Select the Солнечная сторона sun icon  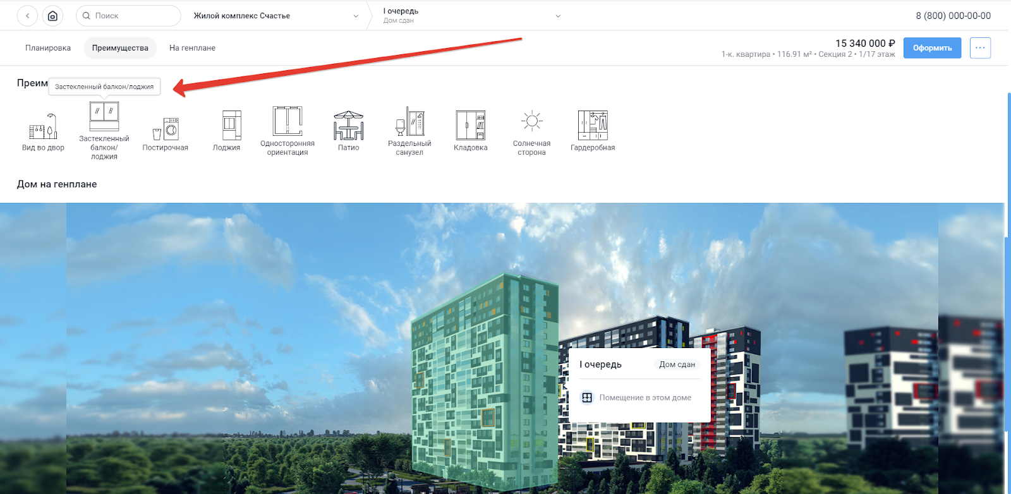click(x=532, y=121)
